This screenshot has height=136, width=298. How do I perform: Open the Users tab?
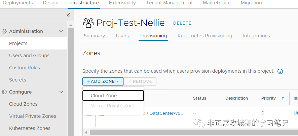pyautogui.click(x=122, y=36)
